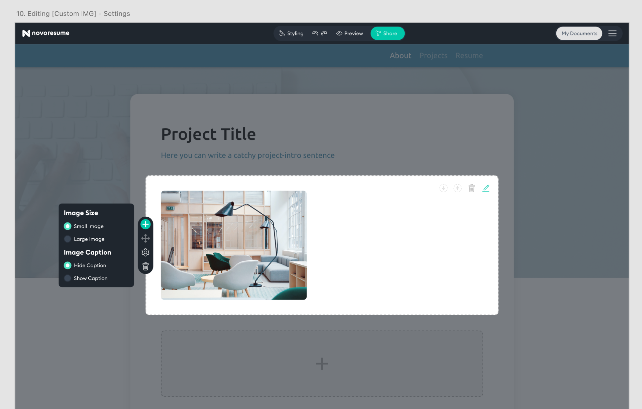This screenshot has height=409, width=642.
Task: Click the green add element plus icon
Action: point(146,224)
